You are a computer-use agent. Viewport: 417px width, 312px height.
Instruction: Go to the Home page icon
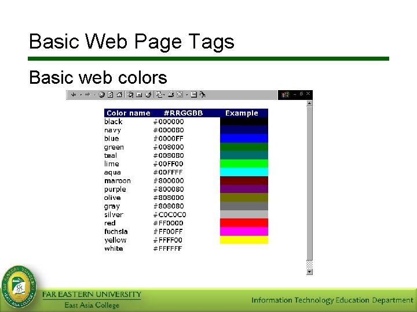(119, 94)
